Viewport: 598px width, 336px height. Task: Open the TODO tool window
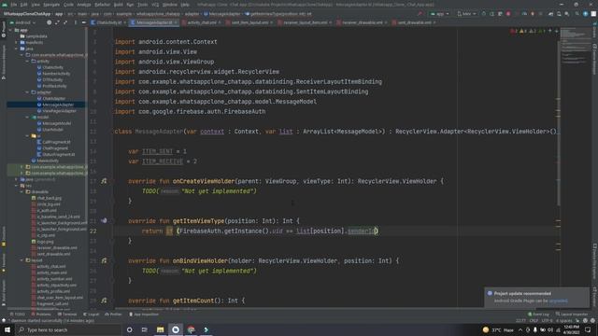coord(17,315)
